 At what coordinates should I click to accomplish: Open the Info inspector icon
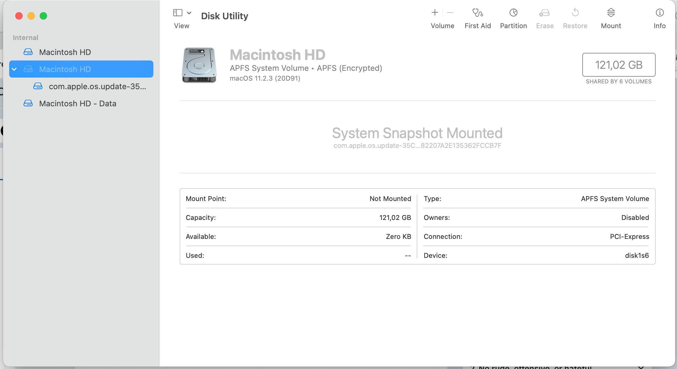click(x=660, y=13)
